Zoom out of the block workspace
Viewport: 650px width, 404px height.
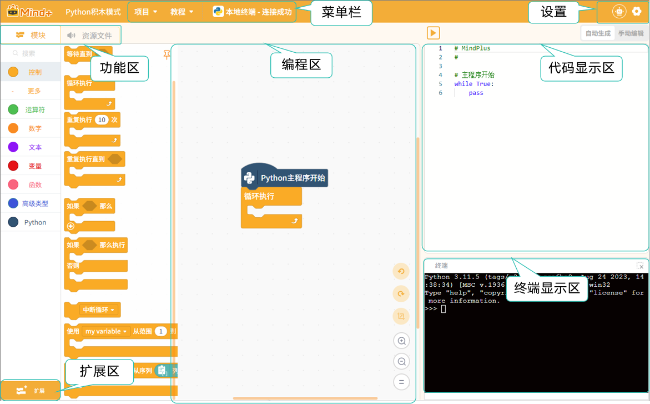[401, 362]
